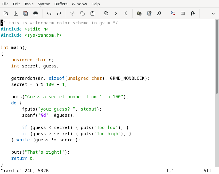
Task: Click the "Too high" string
Action: [107, 134]
